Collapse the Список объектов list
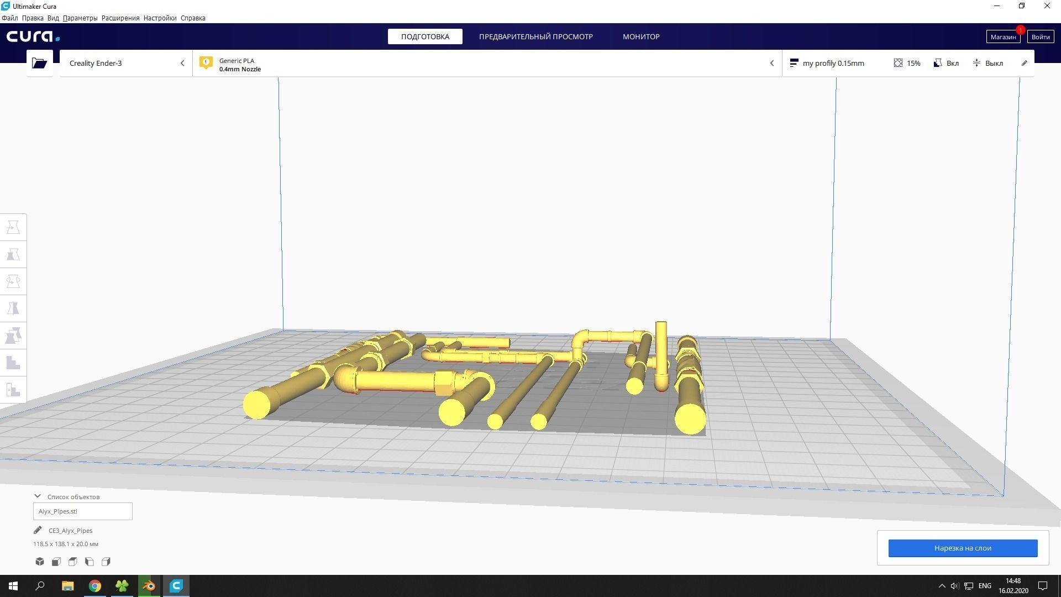Screen dimensions: 1061x597 (38, 496)
